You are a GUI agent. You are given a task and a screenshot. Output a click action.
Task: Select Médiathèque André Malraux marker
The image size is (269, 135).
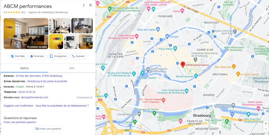[x=233, y=105]
